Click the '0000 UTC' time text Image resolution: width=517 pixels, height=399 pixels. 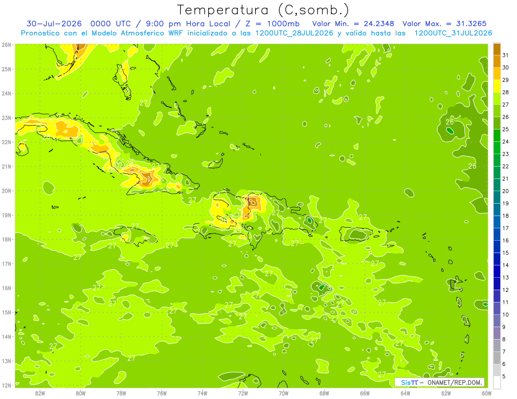(111, 24)
